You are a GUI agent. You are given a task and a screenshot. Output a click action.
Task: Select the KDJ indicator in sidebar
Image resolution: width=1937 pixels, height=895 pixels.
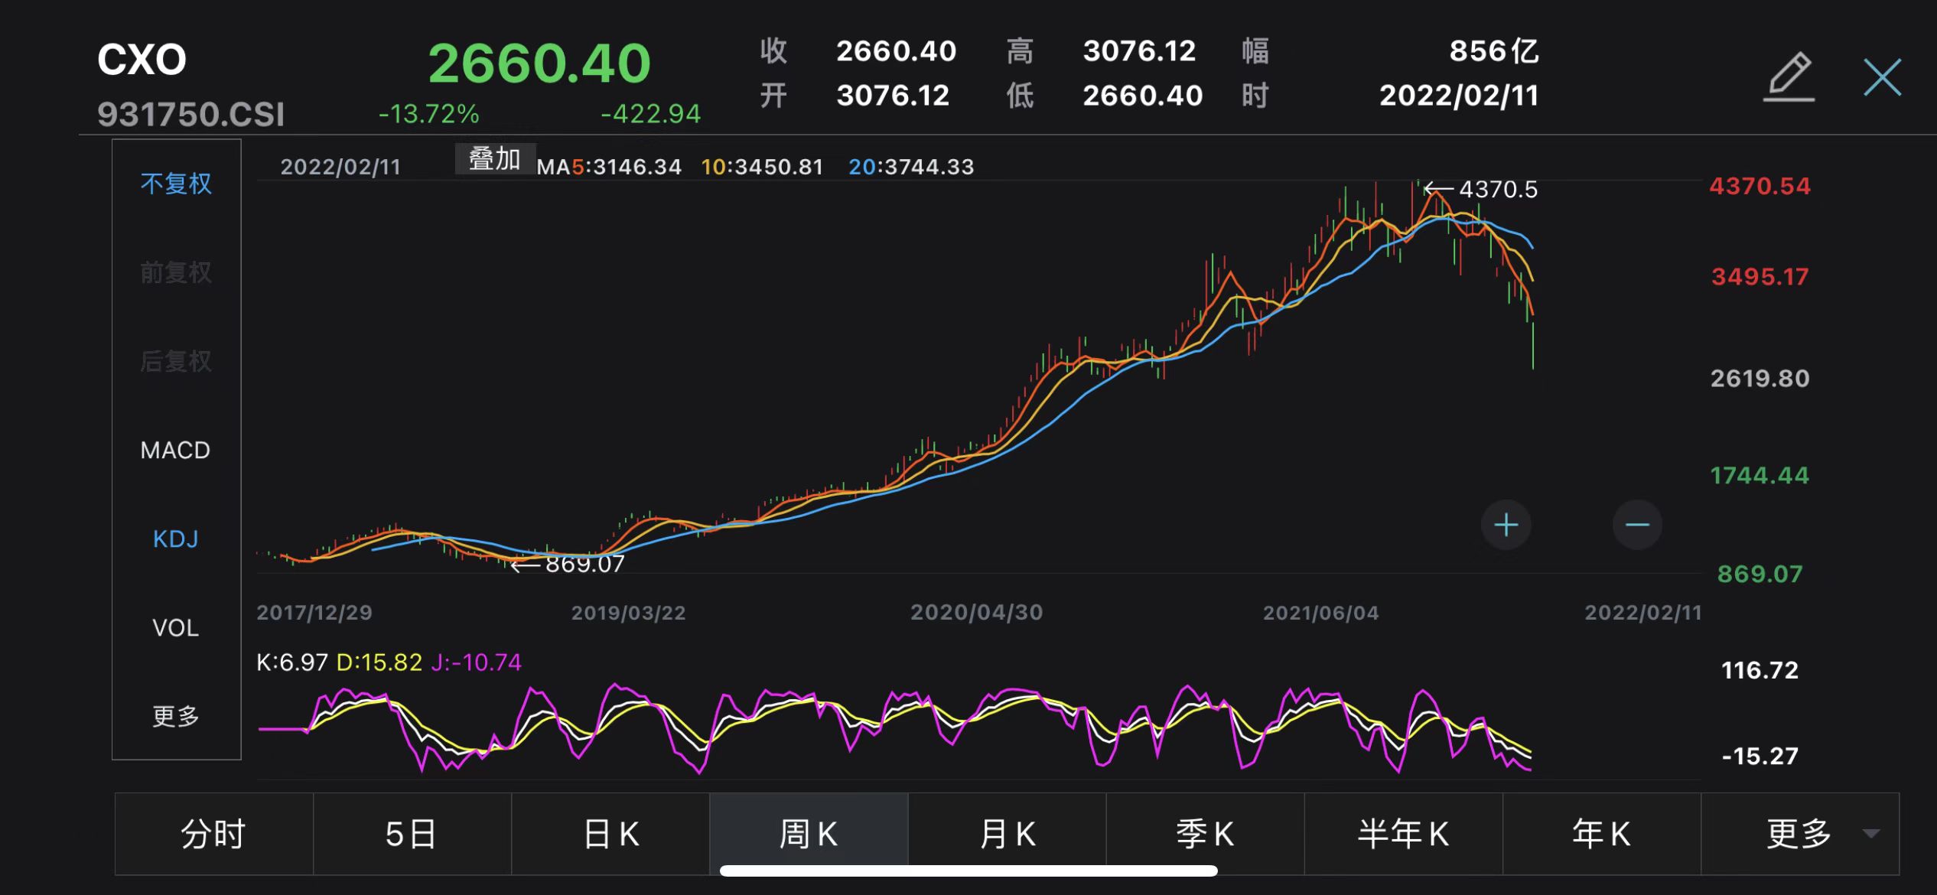[175, 539]
